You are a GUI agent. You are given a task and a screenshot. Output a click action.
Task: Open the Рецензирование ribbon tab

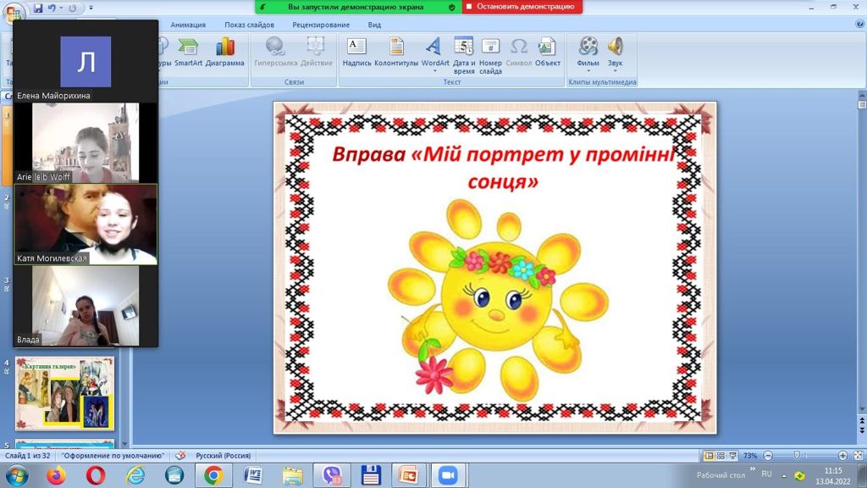pyautogui.click(x=321, y=25)
